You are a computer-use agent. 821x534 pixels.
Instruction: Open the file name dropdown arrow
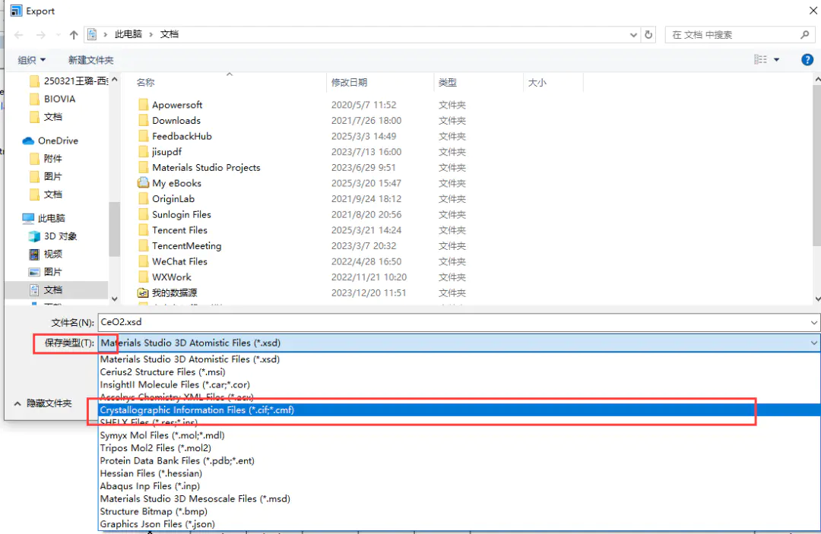pos(813,323)
